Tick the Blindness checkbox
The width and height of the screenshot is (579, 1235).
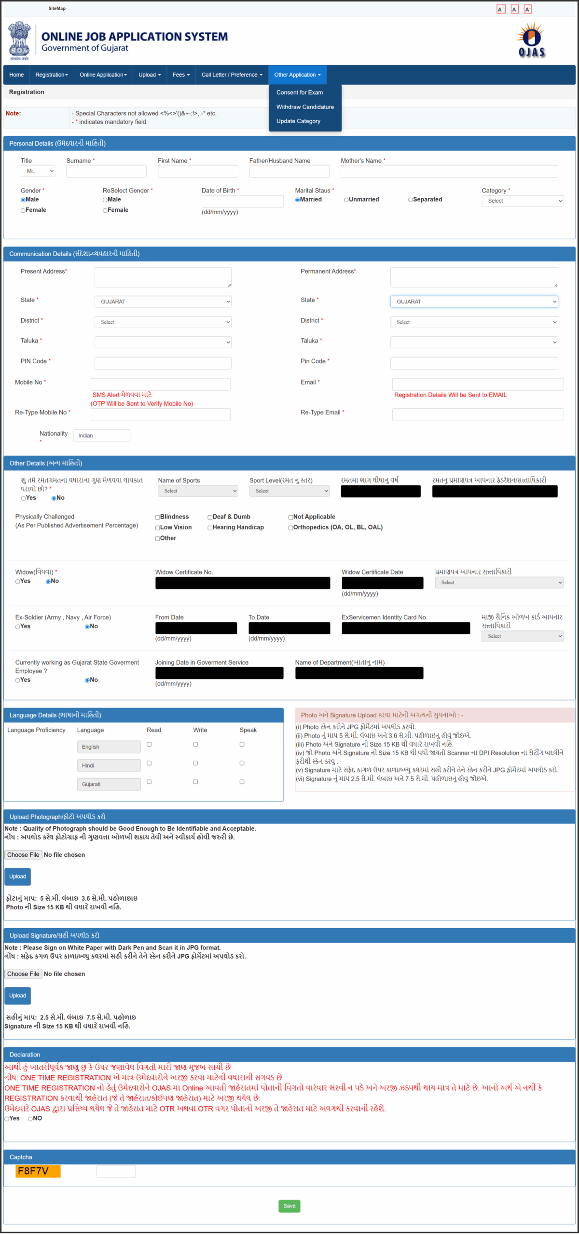pos(157,517)
